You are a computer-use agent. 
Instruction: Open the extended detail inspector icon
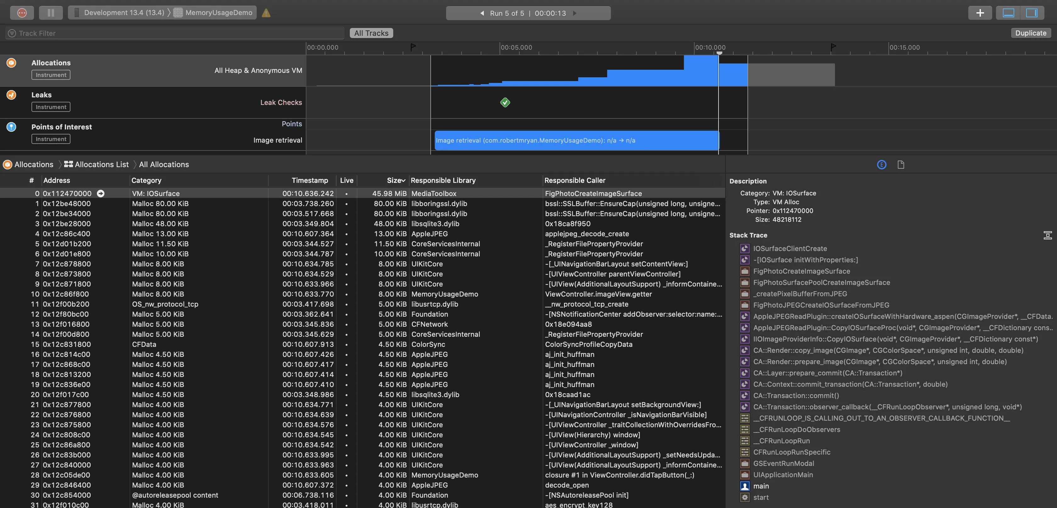881,165
